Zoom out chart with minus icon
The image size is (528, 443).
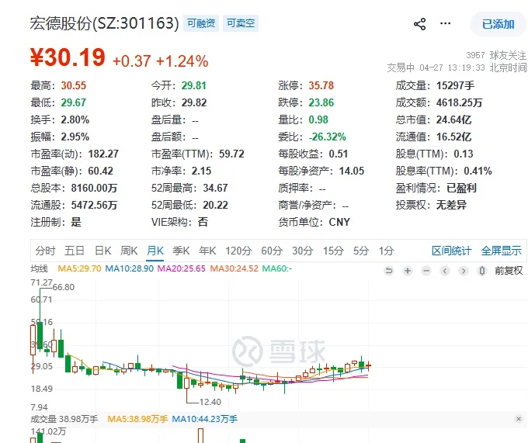(x=426, y=271)
